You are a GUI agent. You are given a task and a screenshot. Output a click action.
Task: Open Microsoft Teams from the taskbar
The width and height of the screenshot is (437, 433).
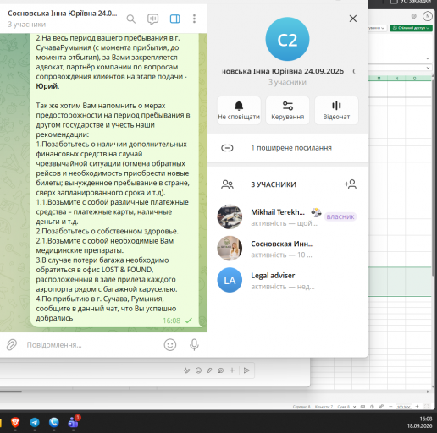pyautogui.click(x=74, y=422)
